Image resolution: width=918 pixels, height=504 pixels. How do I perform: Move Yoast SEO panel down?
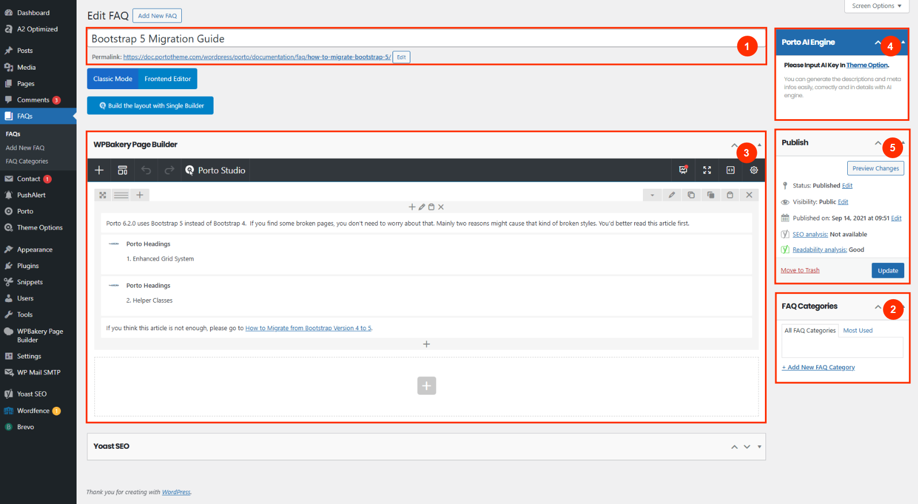[747, 447]
